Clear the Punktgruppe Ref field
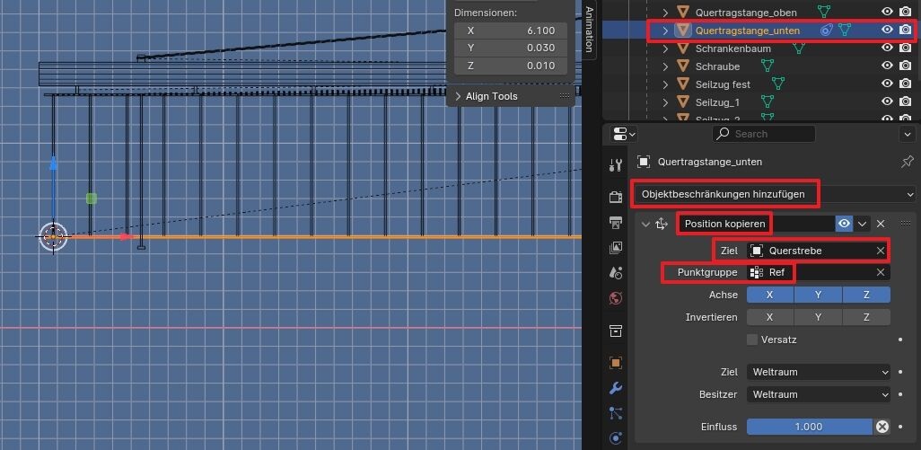Screen dimensions: 921x450 click(881, 272)
